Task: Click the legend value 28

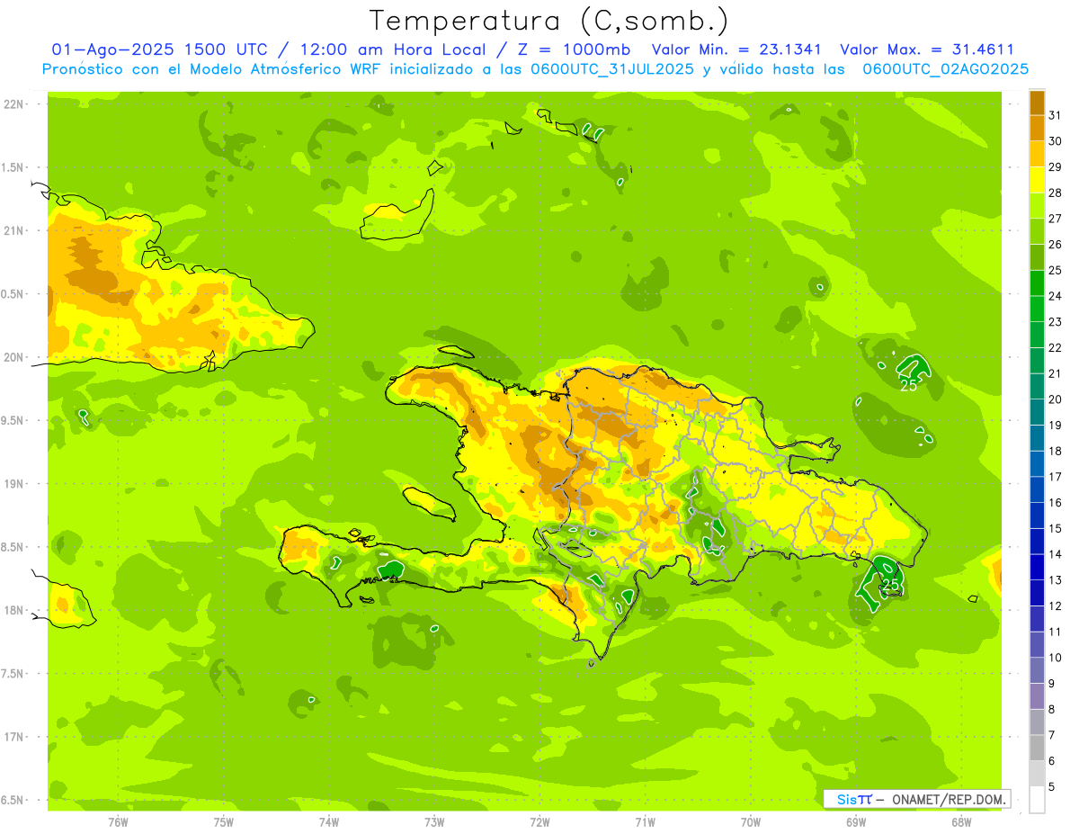Action: [x=1055, y=192]
